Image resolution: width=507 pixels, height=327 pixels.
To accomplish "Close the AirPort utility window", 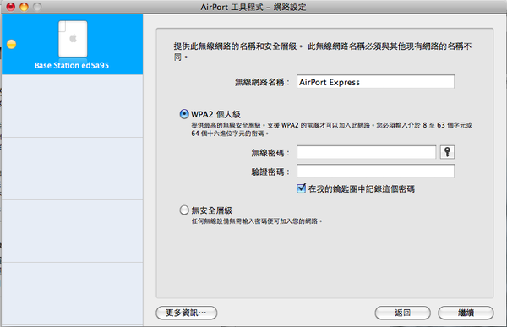I will point(11,7).
